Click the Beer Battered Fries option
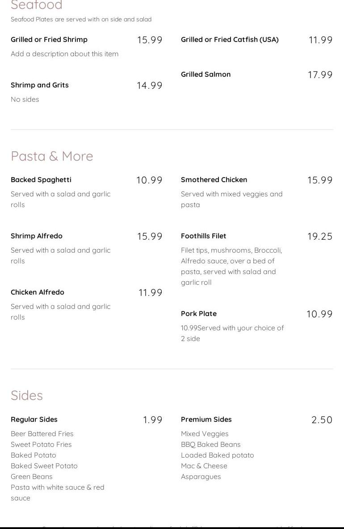 (42, 433)
